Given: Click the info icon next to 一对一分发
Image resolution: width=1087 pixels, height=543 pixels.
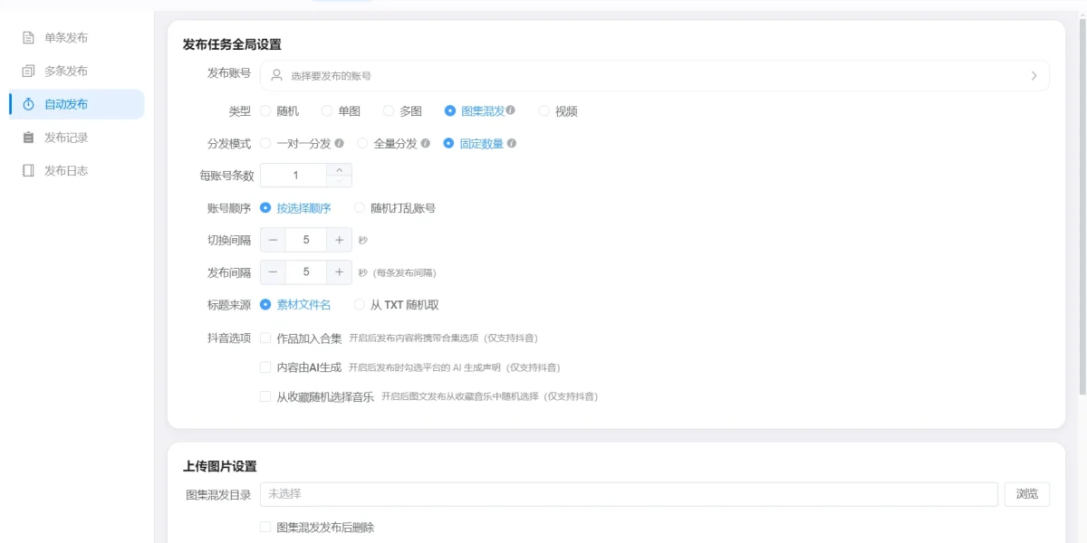Looking at the screenshot, I should click(339, 143).
